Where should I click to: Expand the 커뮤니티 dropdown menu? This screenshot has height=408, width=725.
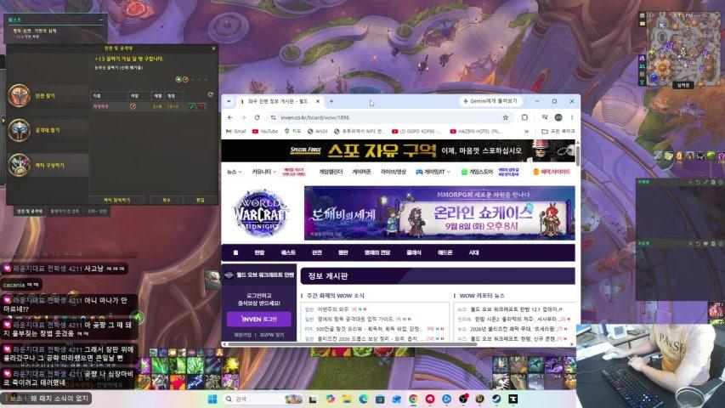tap(264, 172)
